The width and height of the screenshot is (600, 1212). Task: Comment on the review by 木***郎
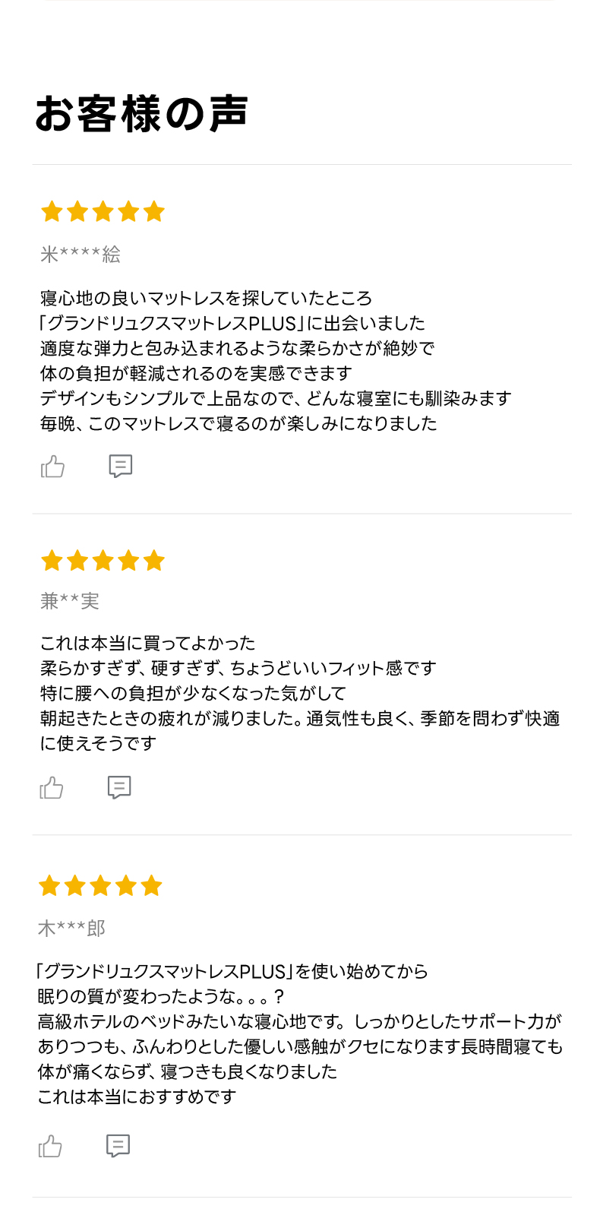(118, 1146)
